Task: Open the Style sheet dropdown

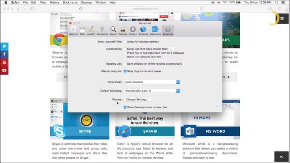Action: (152, 82)
